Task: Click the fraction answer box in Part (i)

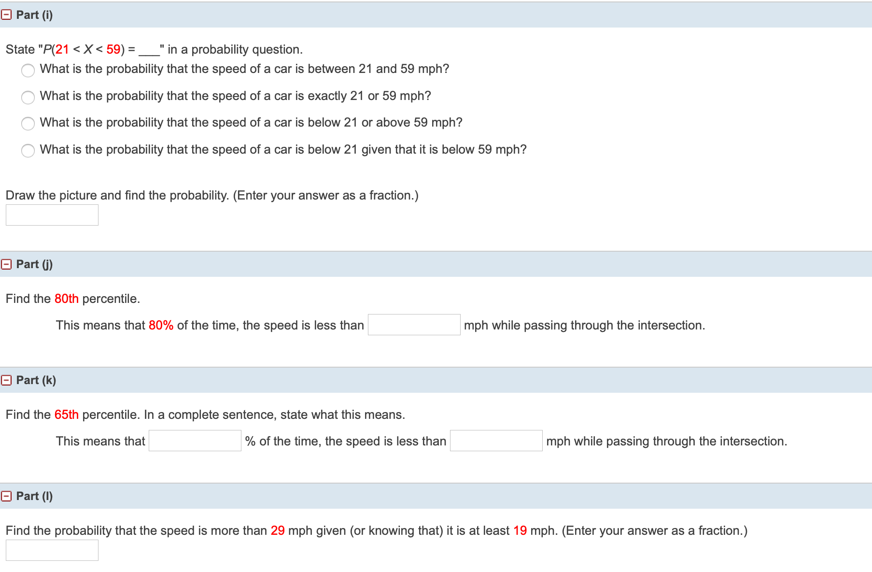Action: click(x=52, y=214)
